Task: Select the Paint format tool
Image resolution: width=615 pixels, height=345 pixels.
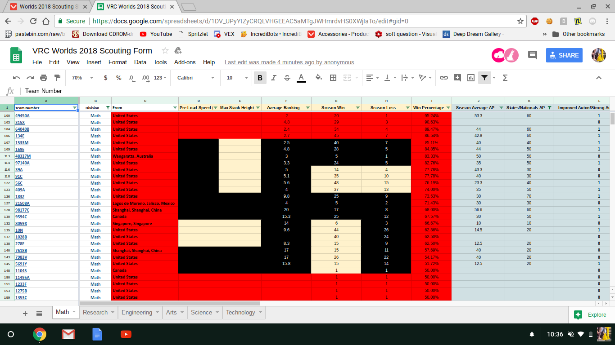Action: (x=57, y=78)
